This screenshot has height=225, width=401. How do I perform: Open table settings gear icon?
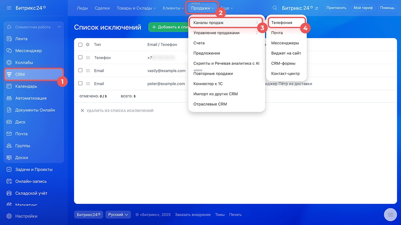88,45
